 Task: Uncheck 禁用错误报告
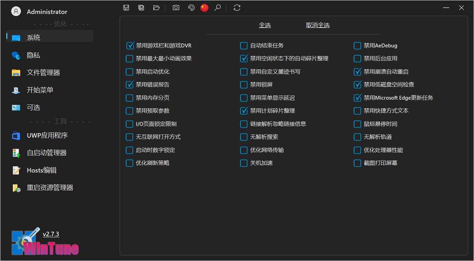coord(130,85)
